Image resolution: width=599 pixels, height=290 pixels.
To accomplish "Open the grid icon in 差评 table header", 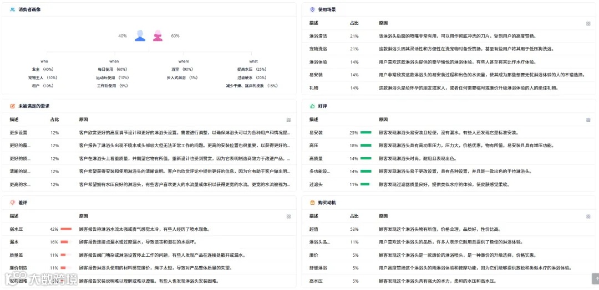I will click(288, 216).
